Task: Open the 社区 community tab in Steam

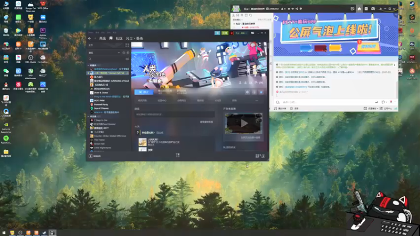Action: (119, 38)
